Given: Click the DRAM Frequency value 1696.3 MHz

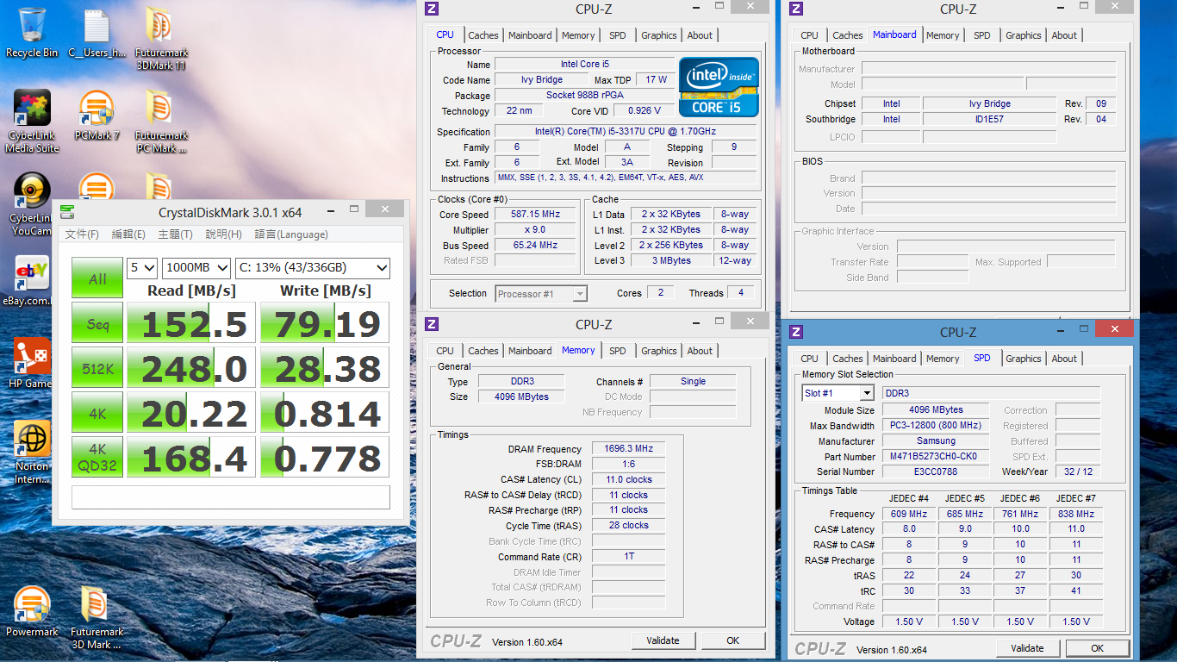Looking at the screenshot, I should click(629, 448).
